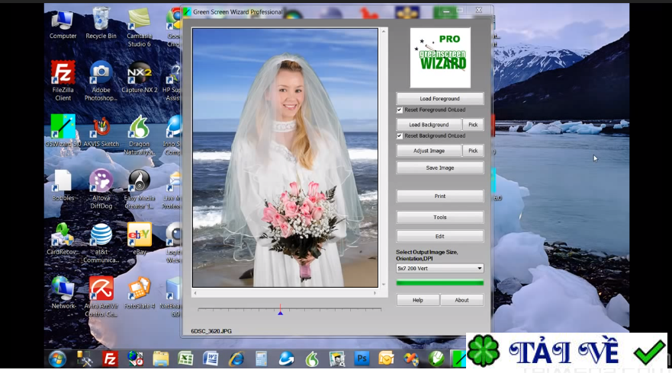Open the Recycle Bin
The image size is (672, 373).
click(x=101, y=19)
